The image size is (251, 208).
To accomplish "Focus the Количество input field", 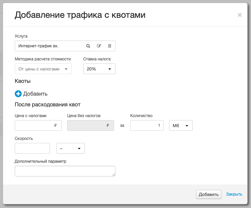I will (147, 125).
